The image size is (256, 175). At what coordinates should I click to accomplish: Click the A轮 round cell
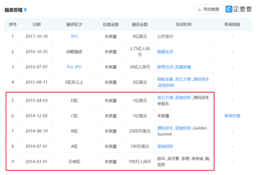[x=74, y=146]
